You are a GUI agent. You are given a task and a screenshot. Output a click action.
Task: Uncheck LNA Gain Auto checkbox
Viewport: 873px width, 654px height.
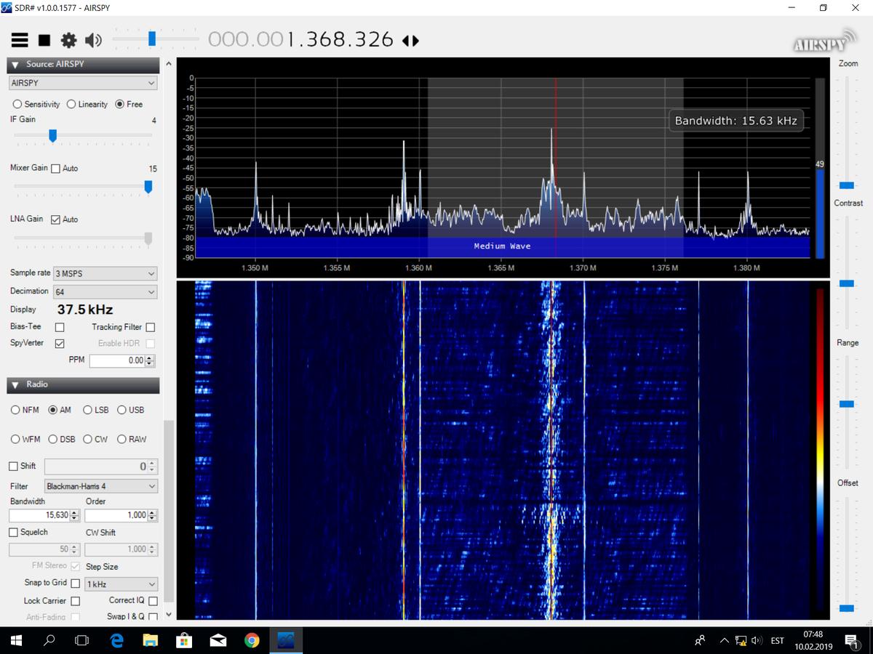click(55, 219)
